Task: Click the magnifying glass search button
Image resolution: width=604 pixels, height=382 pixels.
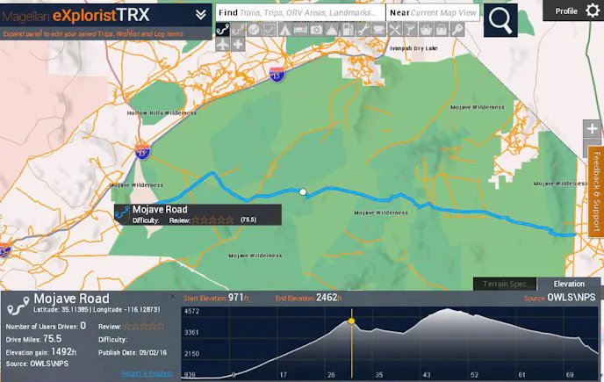Action: pyautogui.click(x=501, y=22)
